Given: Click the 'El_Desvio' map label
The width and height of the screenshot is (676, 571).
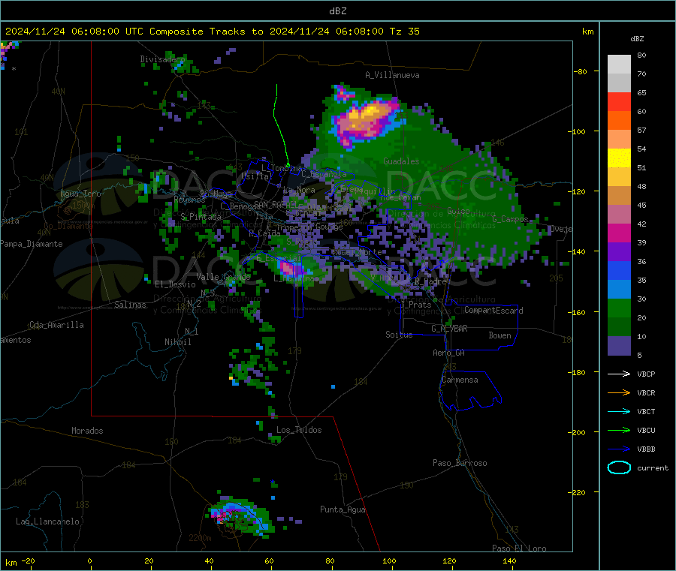Looking at the screenshot, I should pyautogui.click(x=176, y=284).
